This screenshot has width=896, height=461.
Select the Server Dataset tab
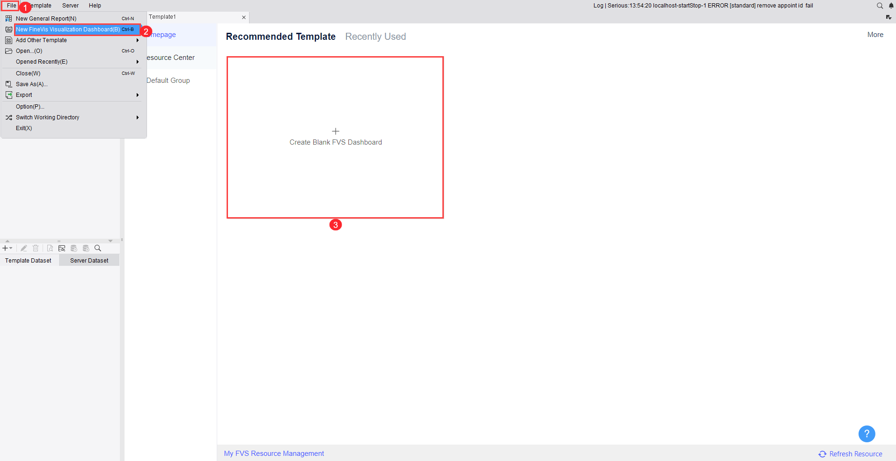click(x=89, y=260)
